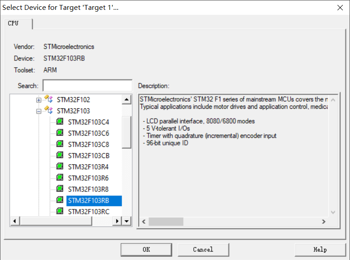Click the Cancel button
The height and width of the screenshot is (260, 350).
coord(203,250)
